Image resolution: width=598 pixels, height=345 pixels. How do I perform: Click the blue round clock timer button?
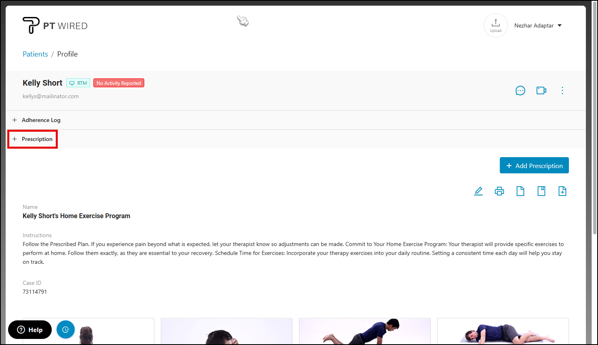click(x=66, y=330)
